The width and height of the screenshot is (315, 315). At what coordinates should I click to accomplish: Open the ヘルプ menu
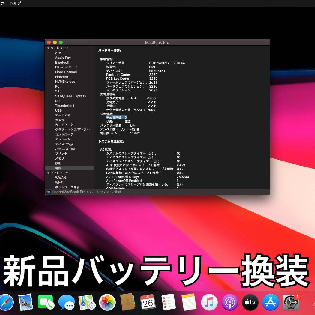[15, 3]
